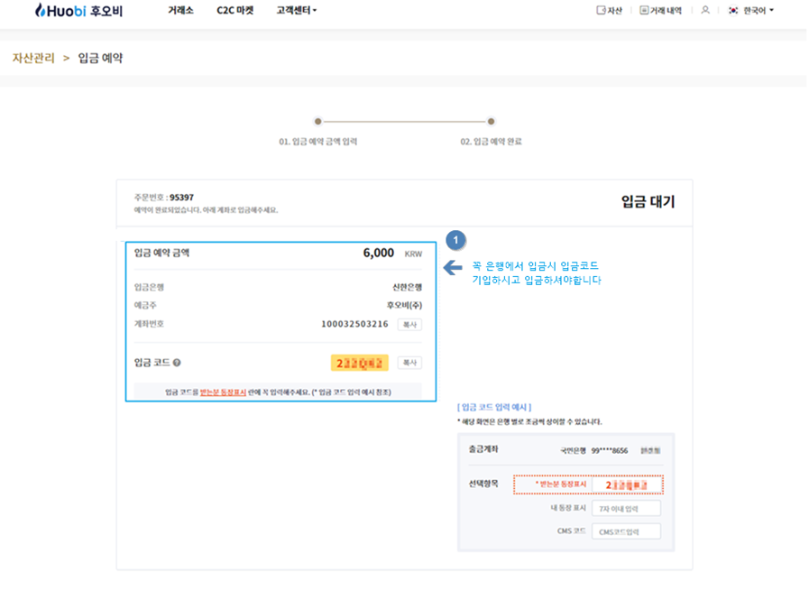The image size is (809, 591).
Task: Copy the 입금 코드 with 복사 button
Action: click(409, 363)
